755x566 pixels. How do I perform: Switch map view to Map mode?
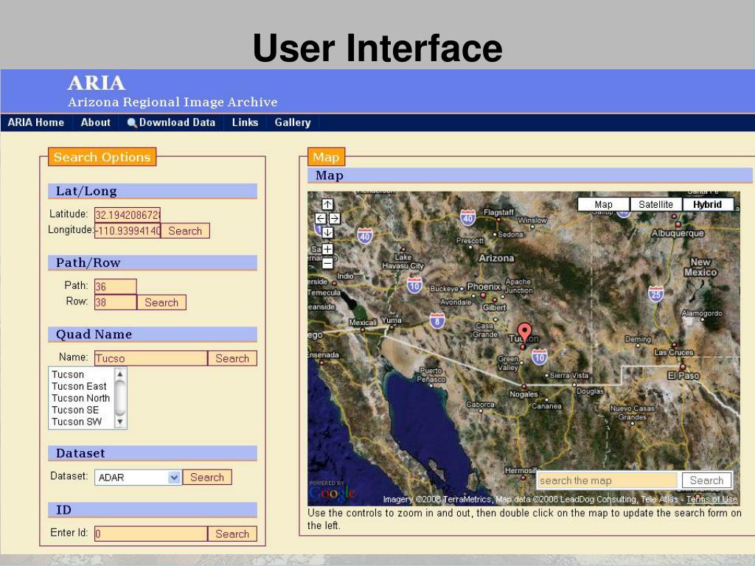coord(603,205)
